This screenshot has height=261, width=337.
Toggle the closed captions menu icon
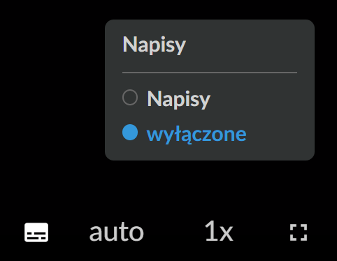pos(36,232)
